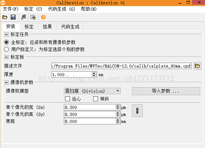The image size is (205, 148).
Task: Close the Calibration window
Action: 199,2
